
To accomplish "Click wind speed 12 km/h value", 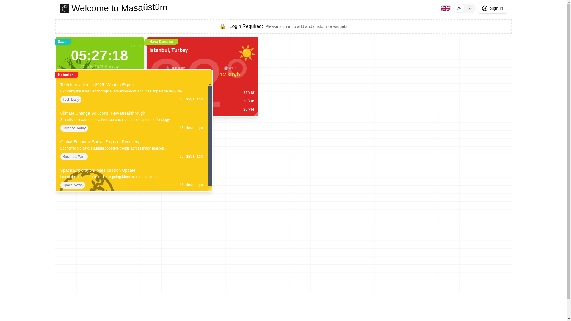I will point(230,75).
